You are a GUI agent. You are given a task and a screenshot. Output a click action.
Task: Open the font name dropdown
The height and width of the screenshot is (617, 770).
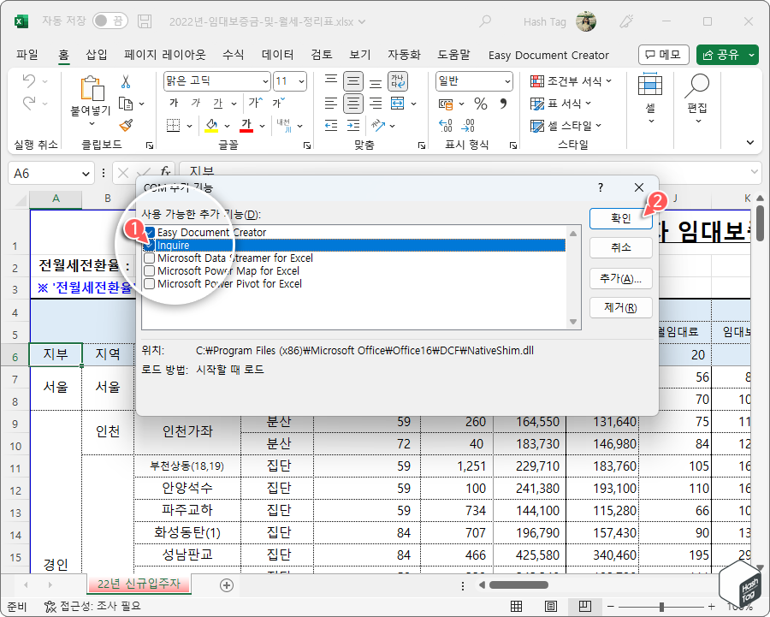point(265,81)
